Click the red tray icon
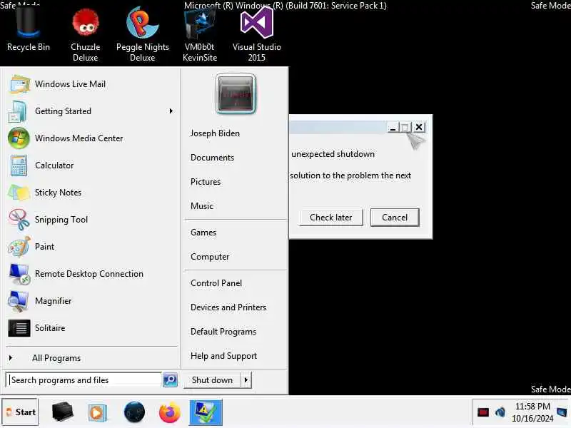Viewport: 571px width, 428px height. point(483,412)
